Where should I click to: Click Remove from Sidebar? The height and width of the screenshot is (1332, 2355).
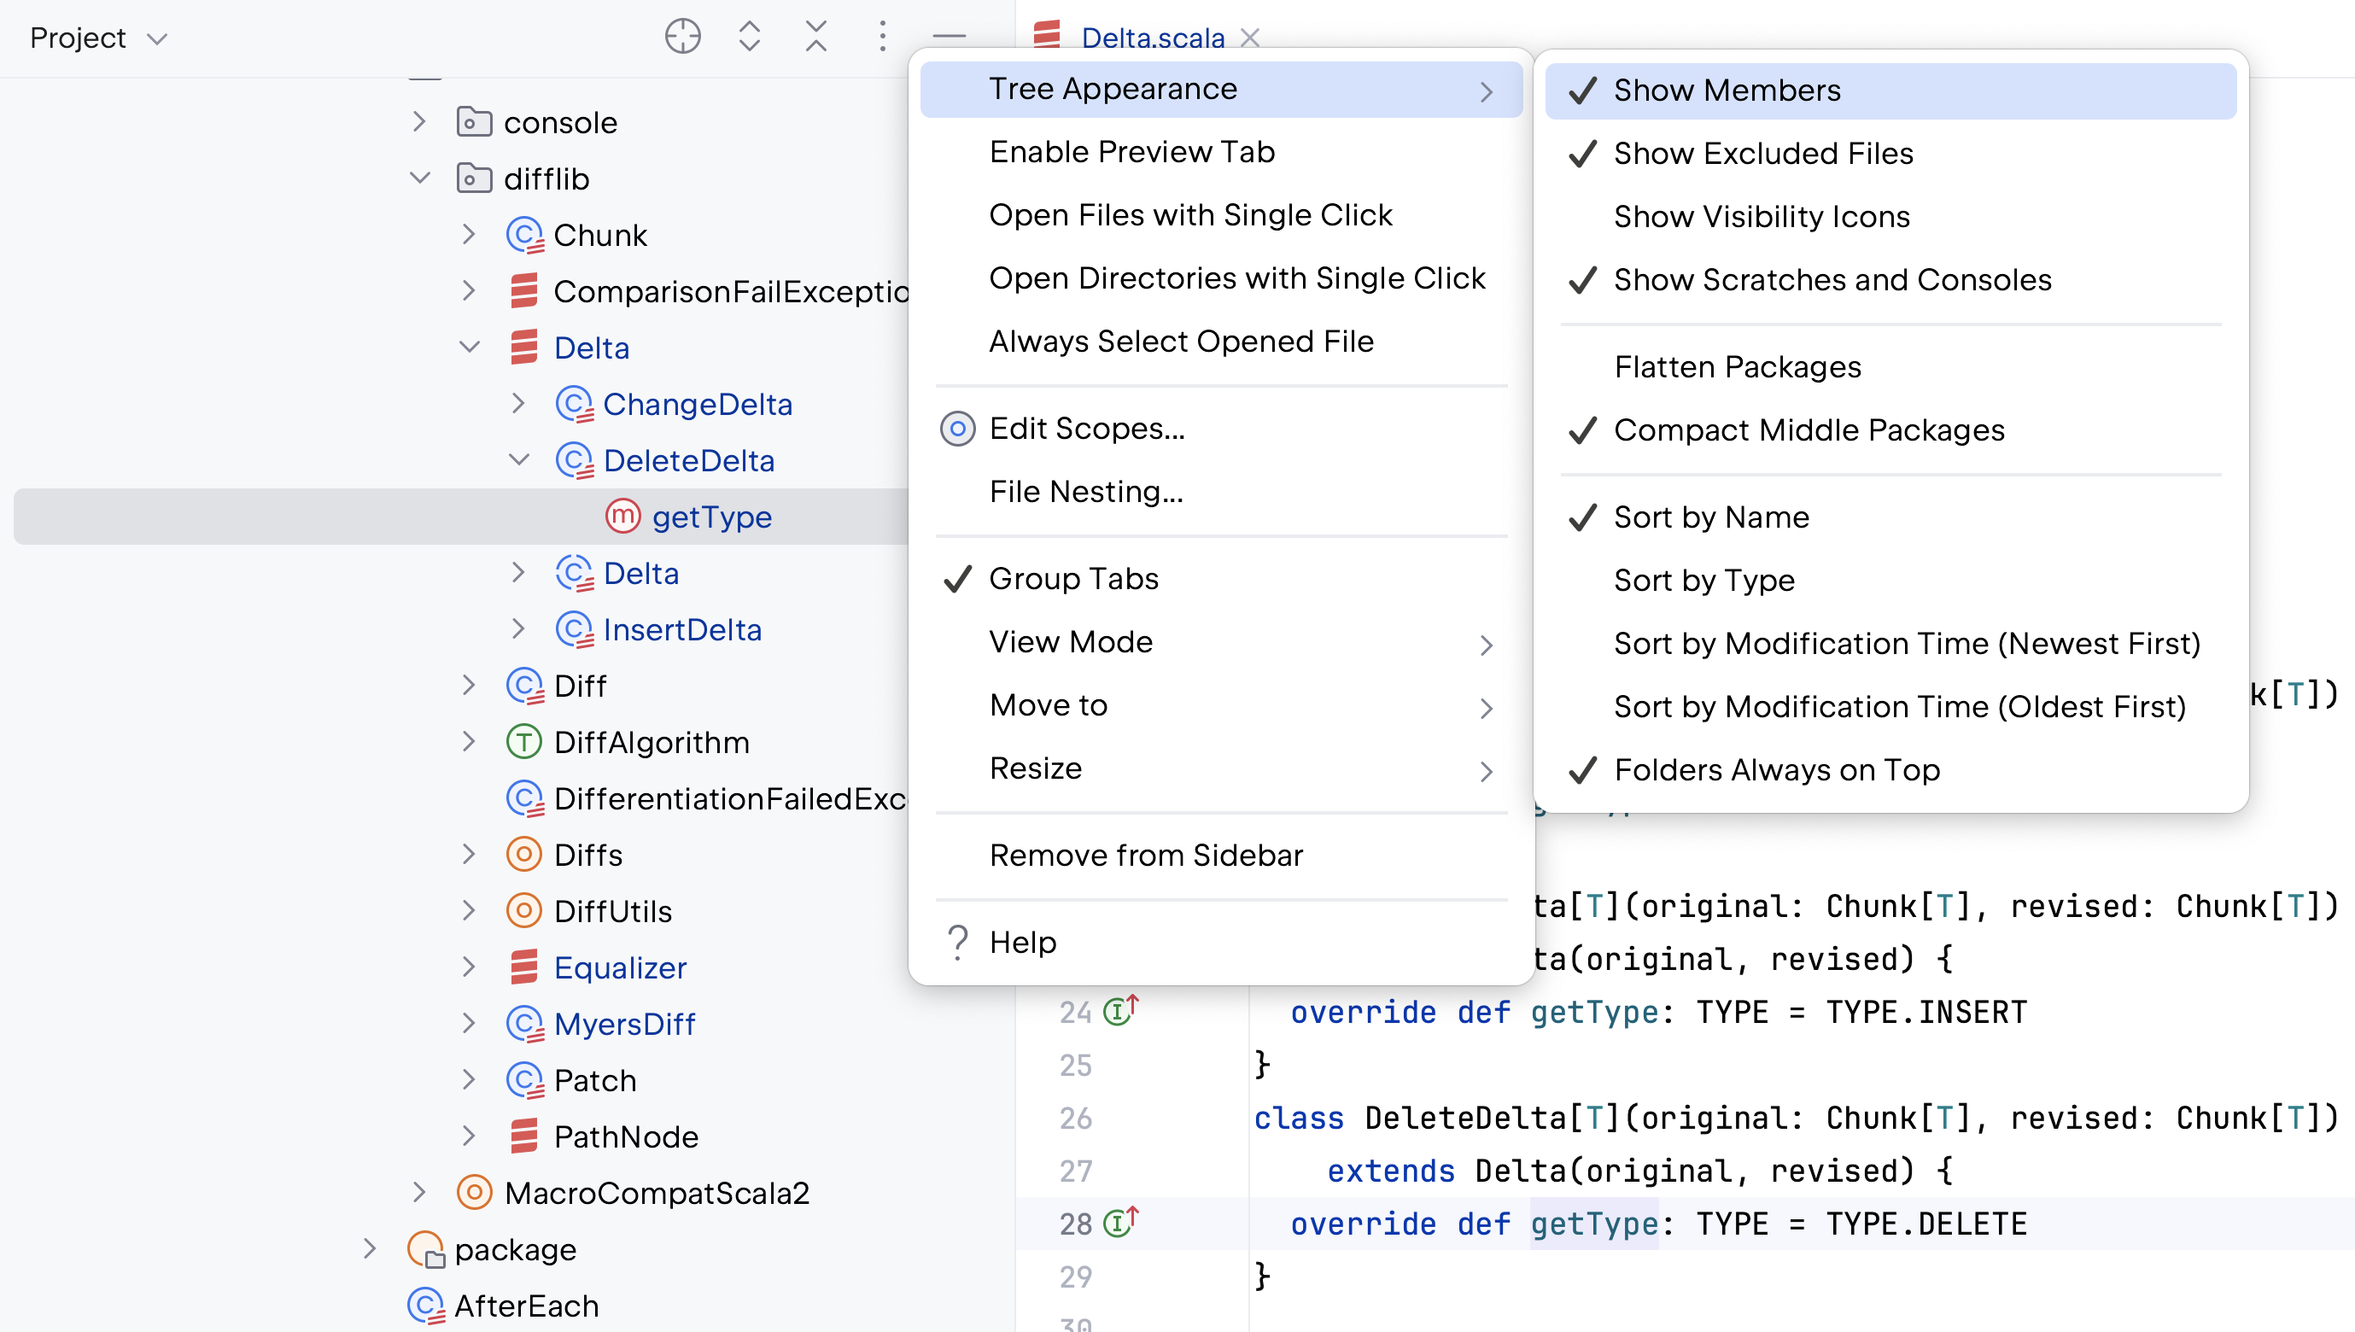pos(1145,856)
